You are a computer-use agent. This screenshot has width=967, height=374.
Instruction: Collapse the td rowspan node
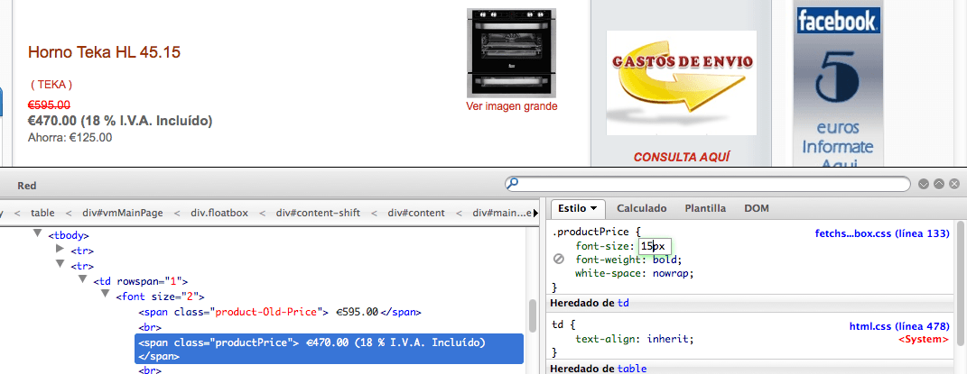pyautogui.click(x=83, y=280)
